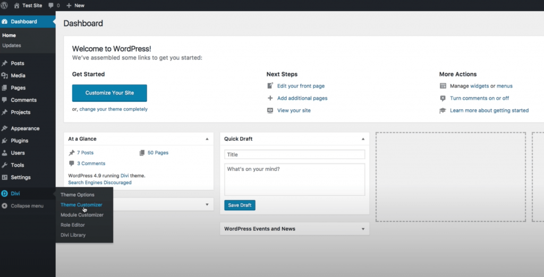Viewport: 544px width, 277px height.
Task: Click the Comments bubble icon in sidebar
Action: (4, 100)
